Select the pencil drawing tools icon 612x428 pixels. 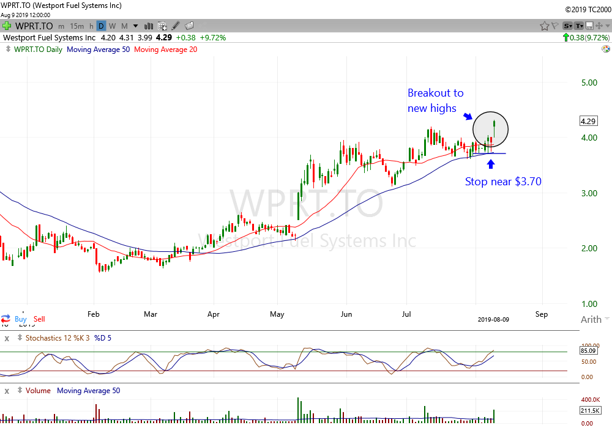click(x=176, y=26)
